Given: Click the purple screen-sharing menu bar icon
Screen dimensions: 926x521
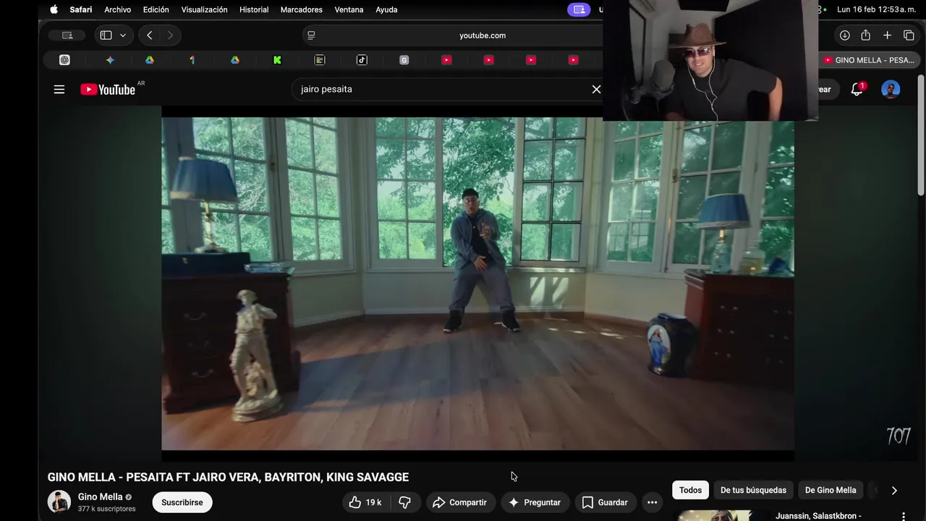Looking at the screenshot, I should tap(579, 9).
